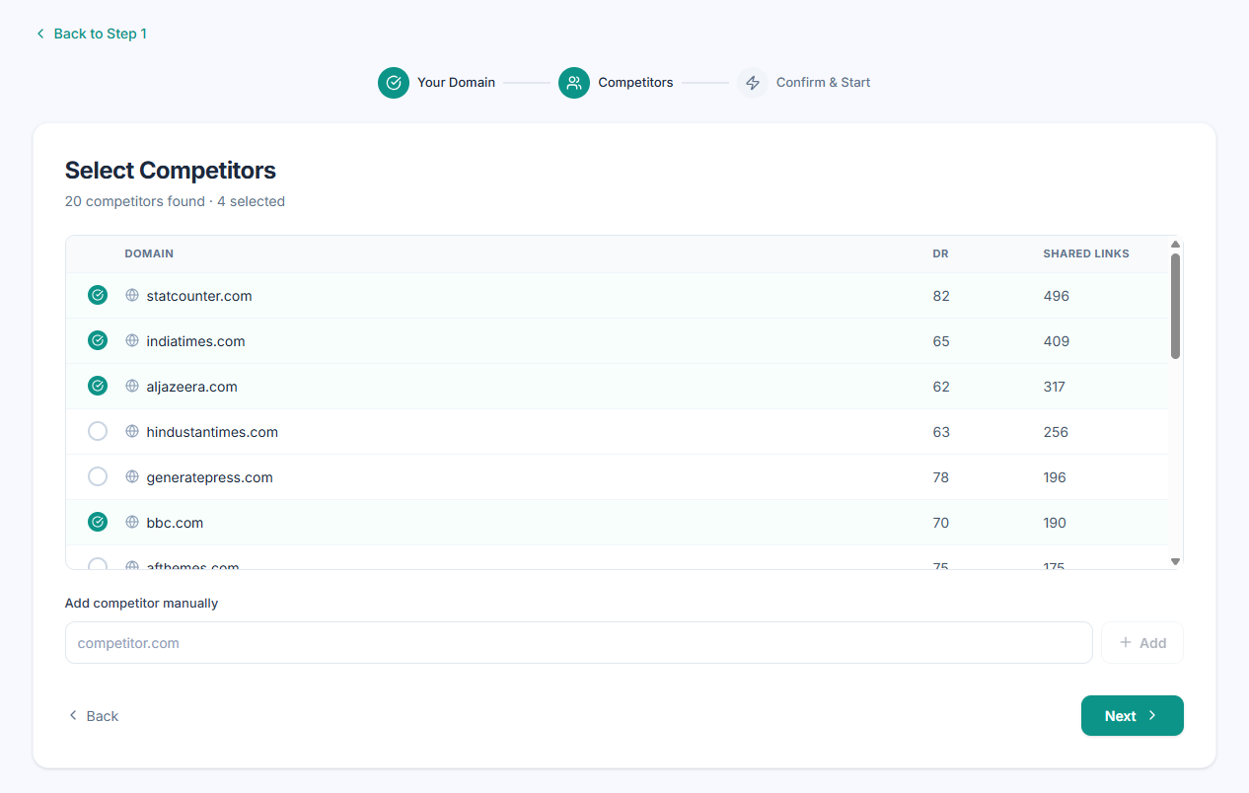
Task: Click DR value 70 for bbc.com
Action: pos(941,523)
